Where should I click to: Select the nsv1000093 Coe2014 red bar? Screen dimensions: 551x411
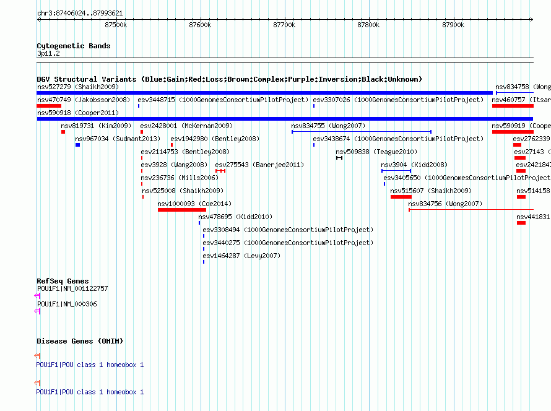[x=182, y=210]
